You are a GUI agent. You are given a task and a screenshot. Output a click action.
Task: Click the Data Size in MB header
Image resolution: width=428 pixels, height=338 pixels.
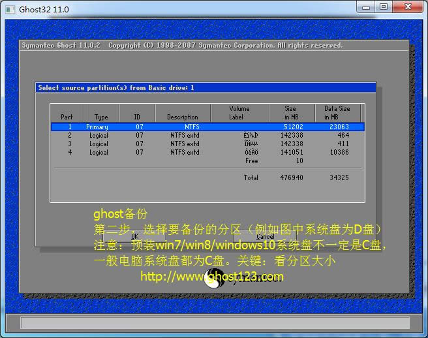pos(337,113)
